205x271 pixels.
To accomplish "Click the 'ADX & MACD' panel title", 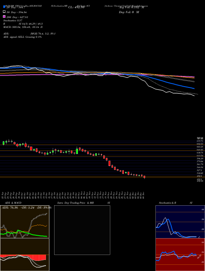I will (13, 203).
